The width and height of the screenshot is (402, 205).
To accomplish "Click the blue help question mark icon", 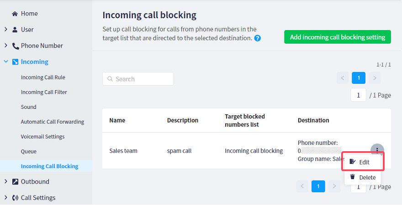I will 258,38.
